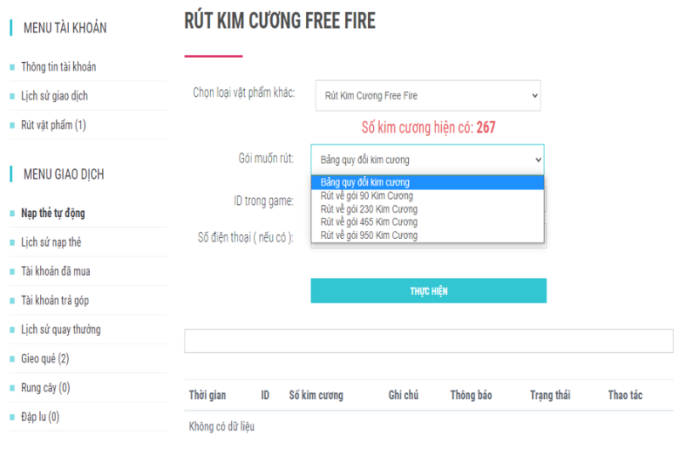Open Tài khoản đã mua
The image size is (680, 456).
pos(55,271)
